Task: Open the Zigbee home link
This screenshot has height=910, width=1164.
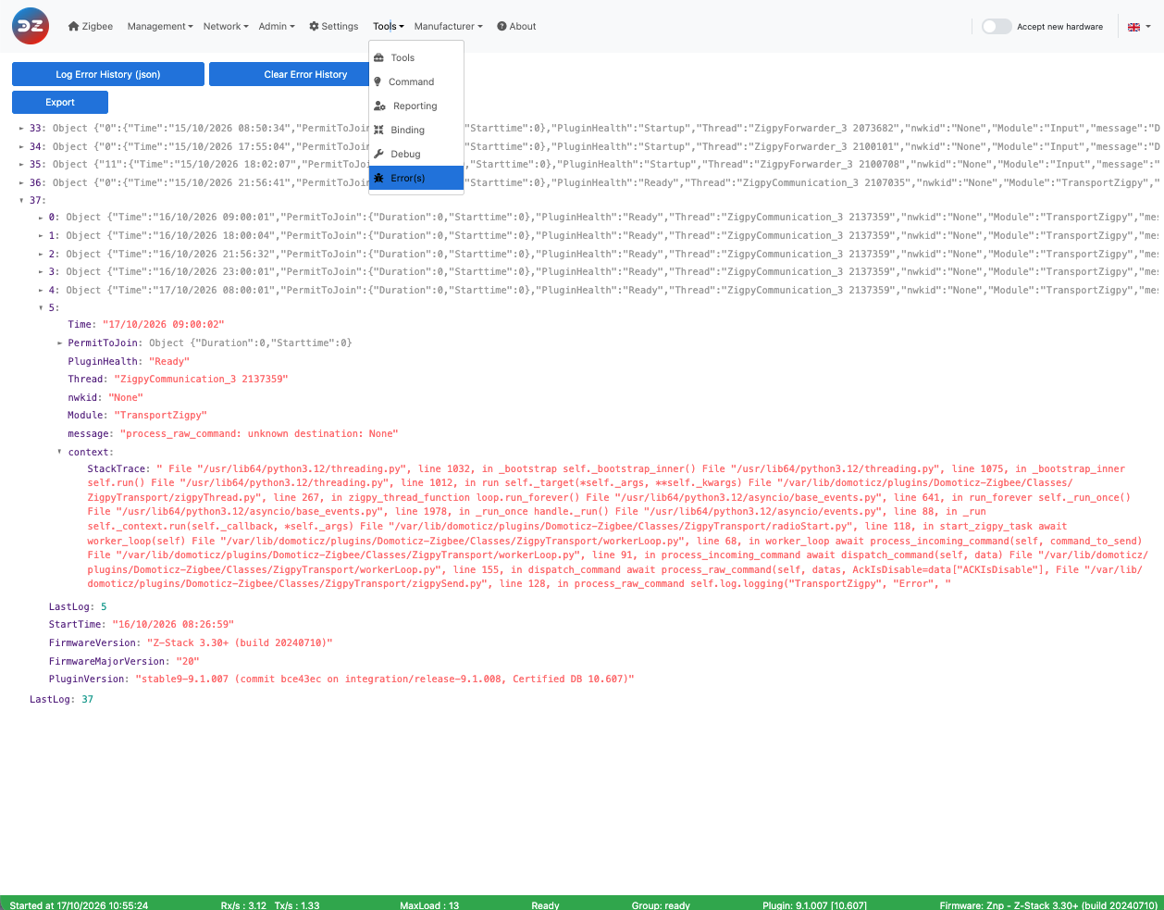Action: pyautogui.click(x=91, y=26)
